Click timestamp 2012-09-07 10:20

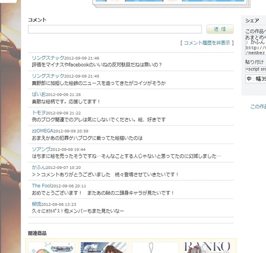[63, 168]
